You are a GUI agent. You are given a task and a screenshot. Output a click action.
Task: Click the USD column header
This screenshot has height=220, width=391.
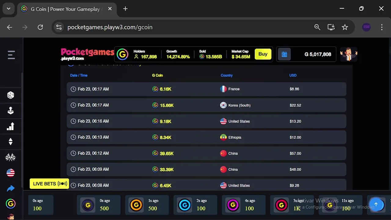tap(293, 75)
